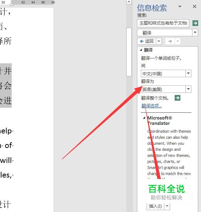Click the document vertical scrollbar thumb

[129, 52]
